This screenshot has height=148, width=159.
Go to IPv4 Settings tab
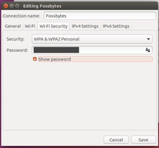click(x=85, y=26)
